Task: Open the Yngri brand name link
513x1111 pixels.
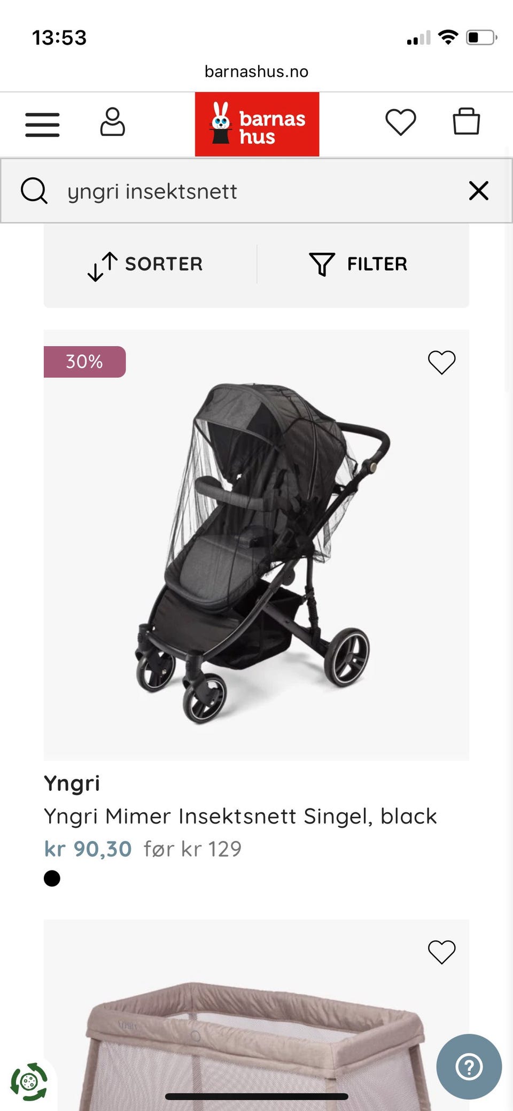Action: [x=72, y=783]
